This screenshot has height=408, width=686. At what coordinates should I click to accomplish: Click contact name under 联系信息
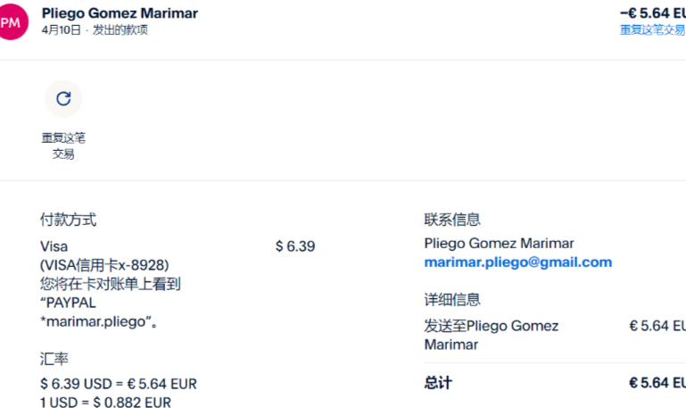[x=499, y=243]
